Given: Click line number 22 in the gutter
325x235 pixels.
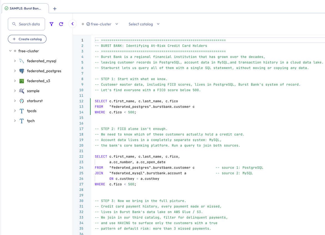Looking at the screenshot, I should [81, 157].
